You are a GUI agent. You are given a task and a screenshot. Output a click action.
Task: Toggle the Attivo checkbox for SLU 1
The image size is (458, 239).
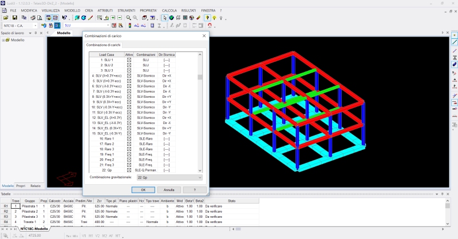[x=129, y=60]
